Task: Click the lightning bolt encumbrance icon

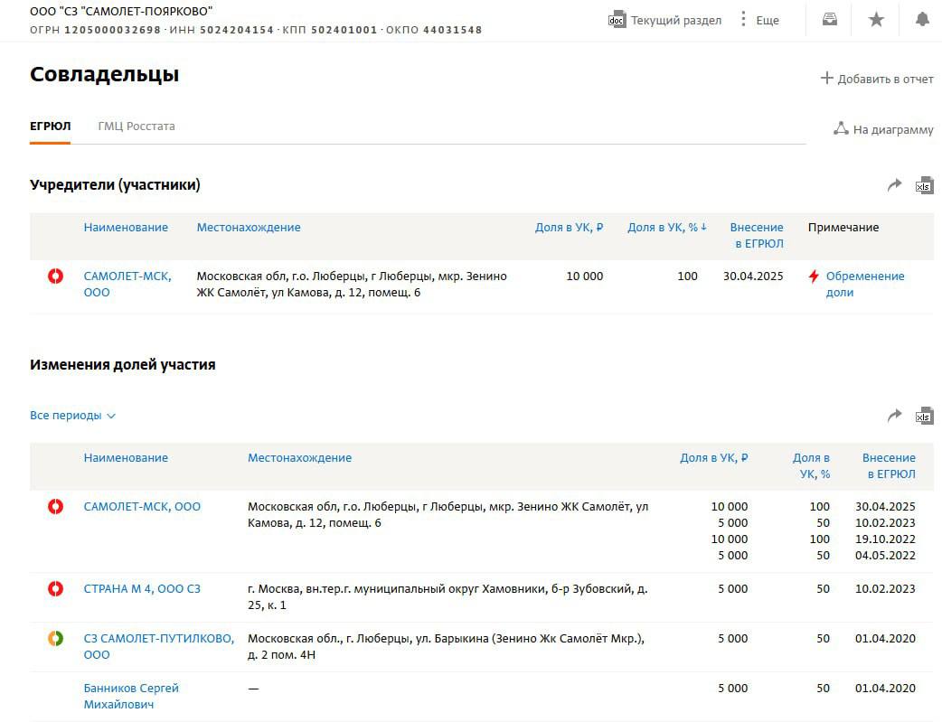Action: pos(814,277)
